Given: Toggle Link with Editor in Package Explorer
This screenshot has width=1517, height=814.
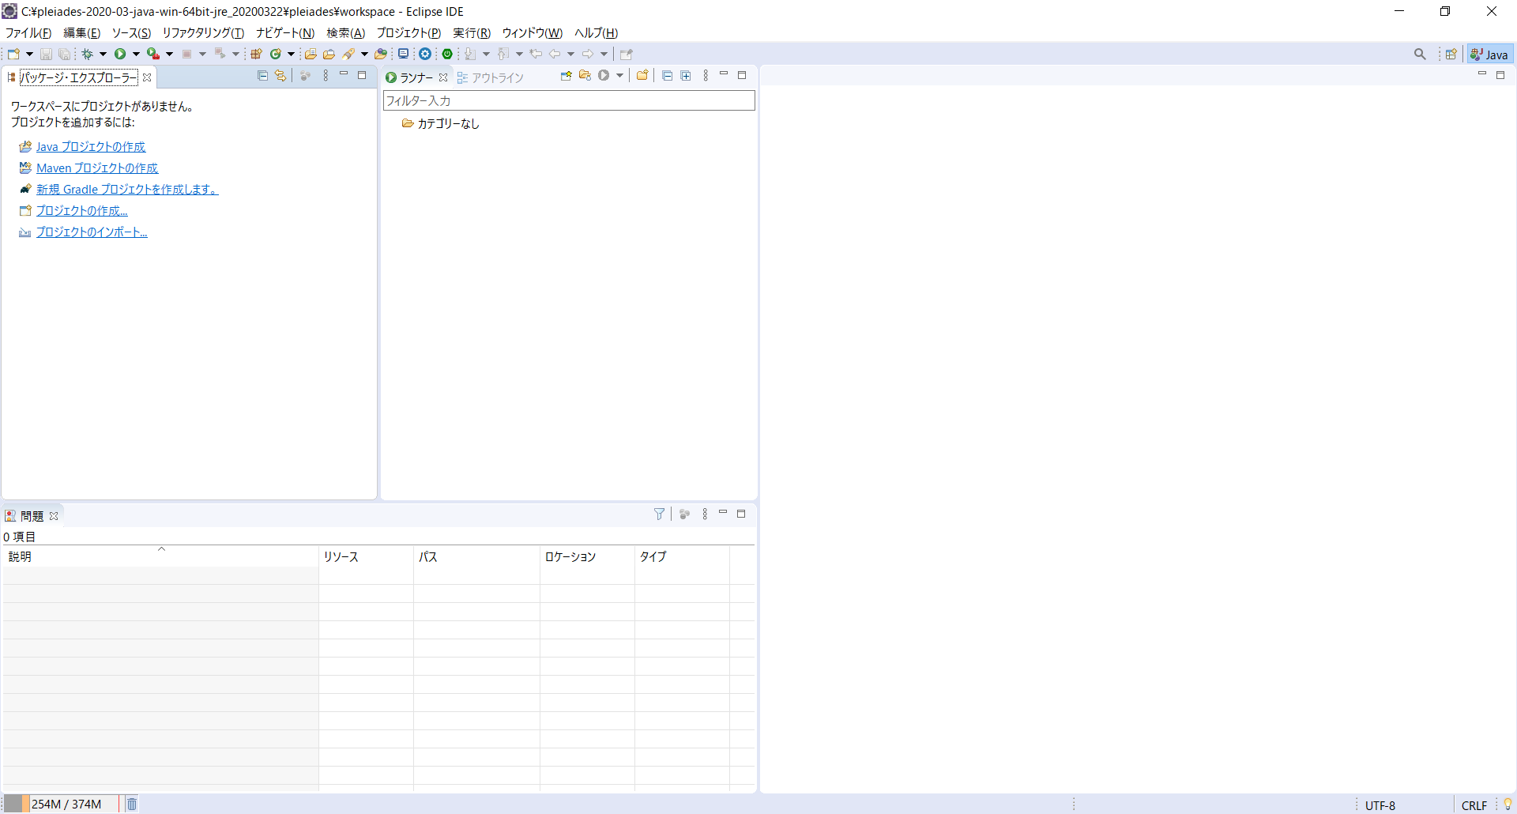Looking at the screenshot, I should click(280, 76).
